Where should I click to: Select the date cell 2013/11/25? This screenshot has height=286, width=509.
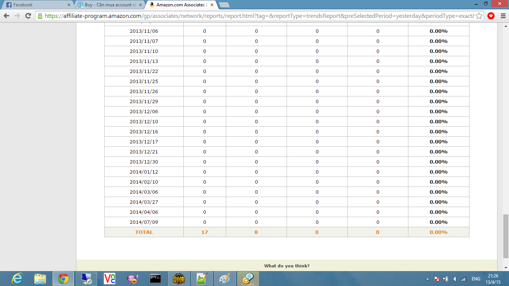point(144,81)
